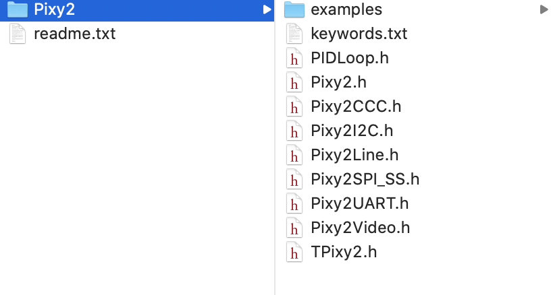Click the PIDLoop.h header file icon

tap(294, 58)
